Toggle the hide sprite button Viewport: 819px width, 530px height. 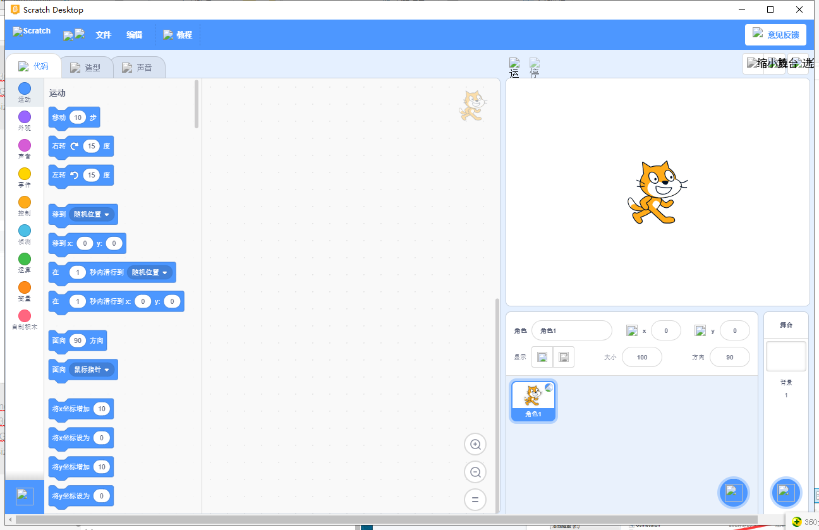tap(564, 357)
